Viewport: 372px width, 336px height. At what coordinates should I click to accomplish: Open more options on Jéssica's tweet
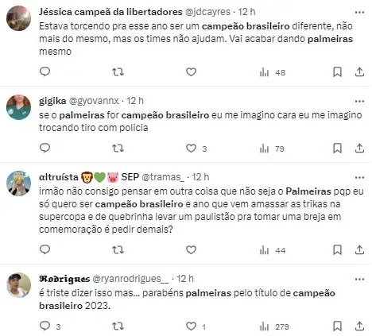(359, 12)
